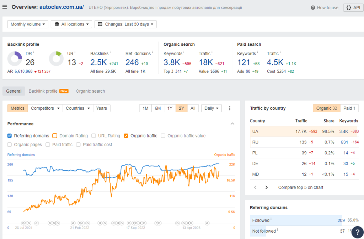
Task: Enable the Organic pages checkbox
Action: click(x=10, y=145)
